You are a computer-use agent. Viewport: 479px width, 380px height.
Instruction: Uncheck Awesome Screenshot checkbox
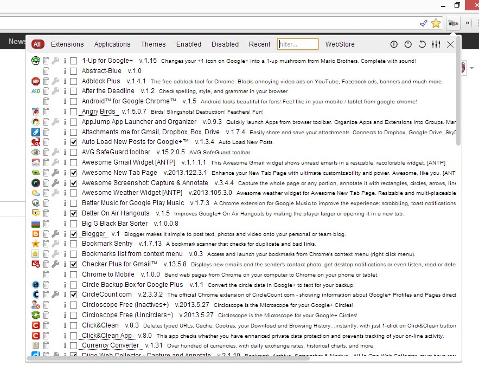tap(73, 183)
